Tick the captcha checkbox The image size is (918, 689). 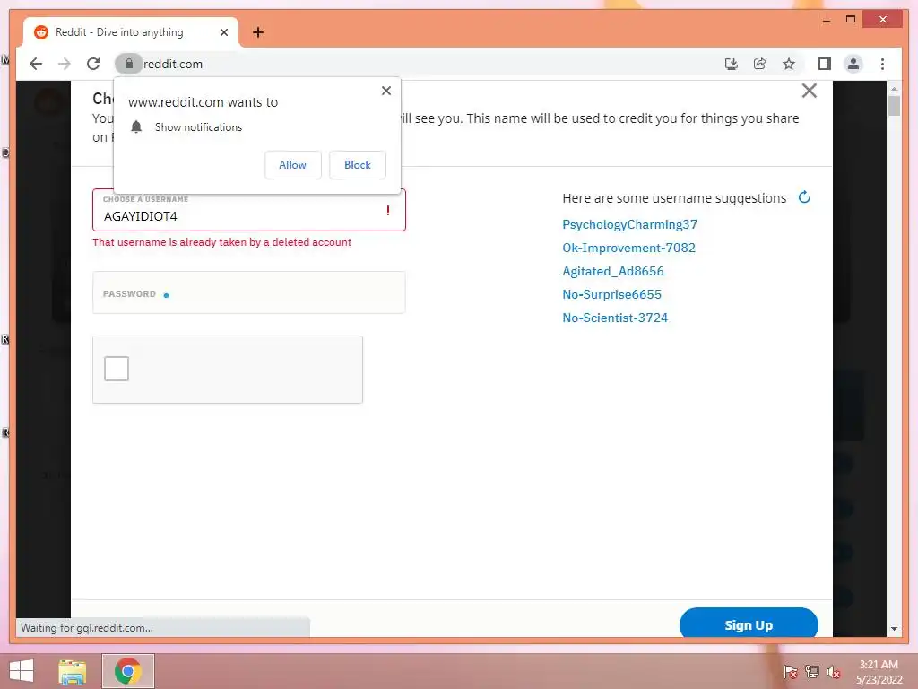point(117,369)
